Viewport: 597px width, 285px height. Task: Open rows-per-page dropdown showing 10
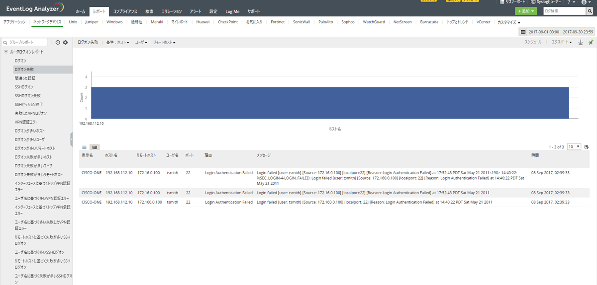[574, 147]
